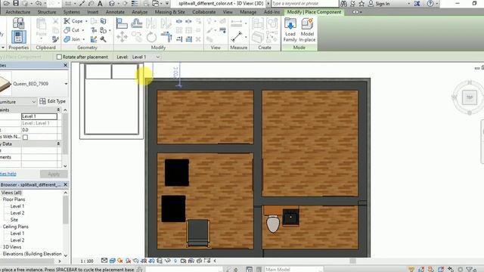Select Level 2 under Floor Plans

click(17, 213)
